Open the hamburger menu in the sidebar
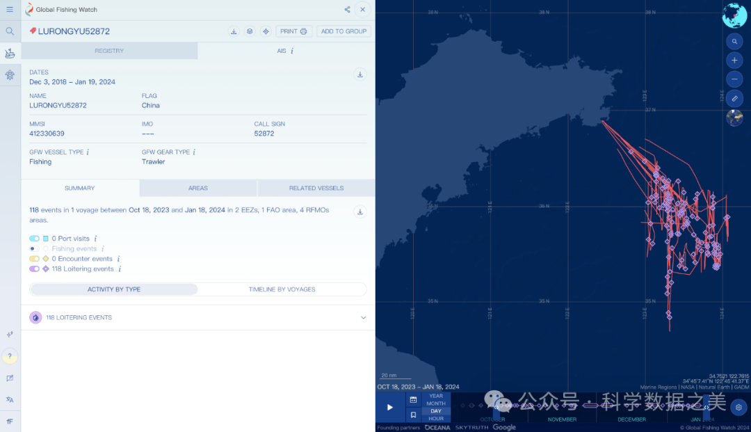The image size is (751, 432). tap(10, 10)
